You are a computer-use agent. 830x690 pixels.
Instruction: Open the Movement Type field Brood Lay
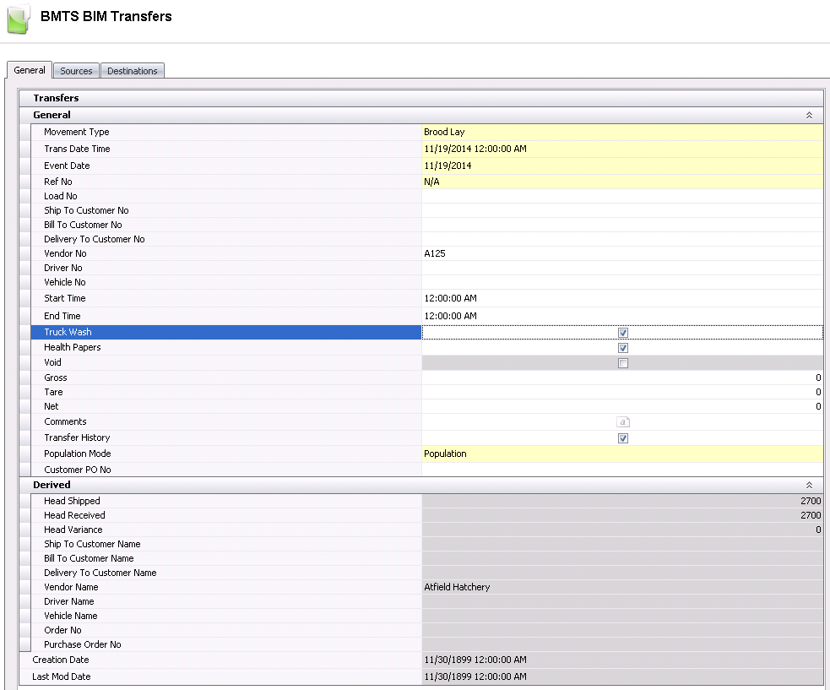pos(621,133)
